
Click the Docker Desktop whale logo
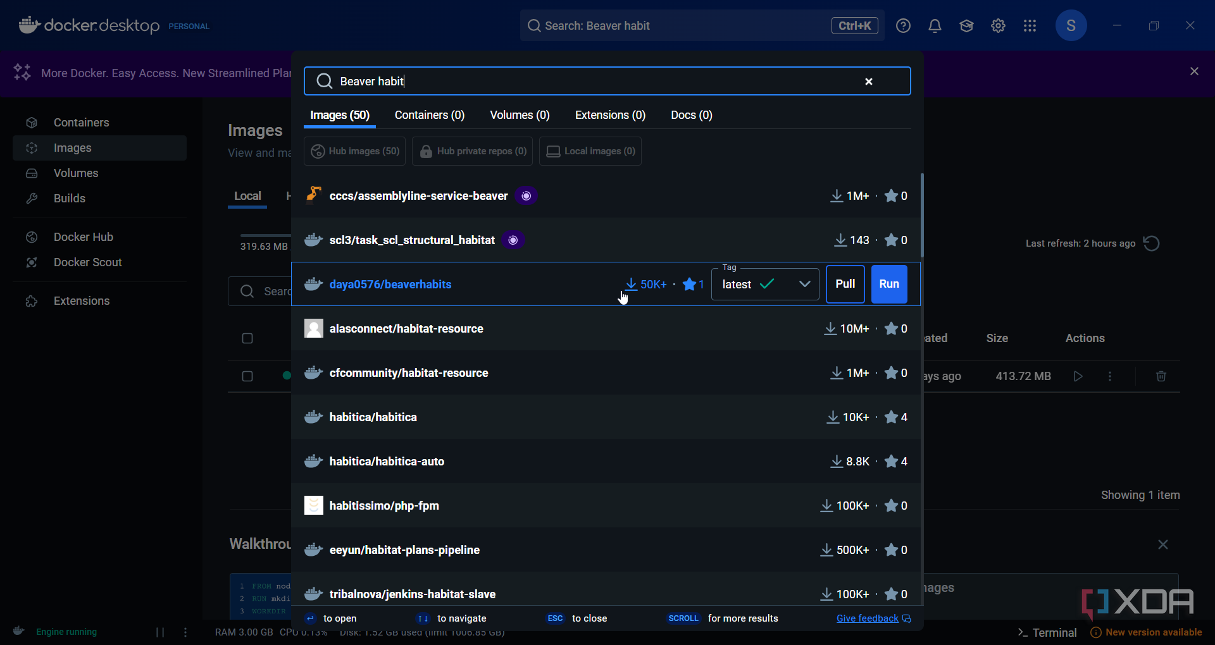click(x=29, y=25)
